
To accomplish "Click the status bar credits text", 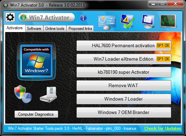I will (72, 128).
